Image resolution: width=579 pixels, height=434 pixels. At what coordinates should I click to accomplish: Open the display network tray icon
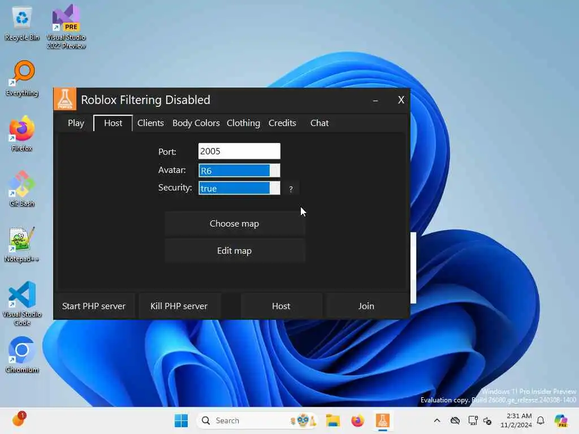click(473, 420)
